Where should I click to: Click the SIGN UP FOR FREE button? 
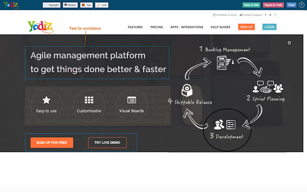[x=52, y=143]
